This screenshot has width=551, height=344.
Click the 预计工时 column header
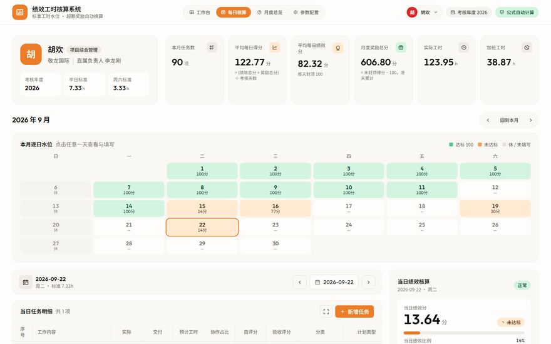pos(188,332)
